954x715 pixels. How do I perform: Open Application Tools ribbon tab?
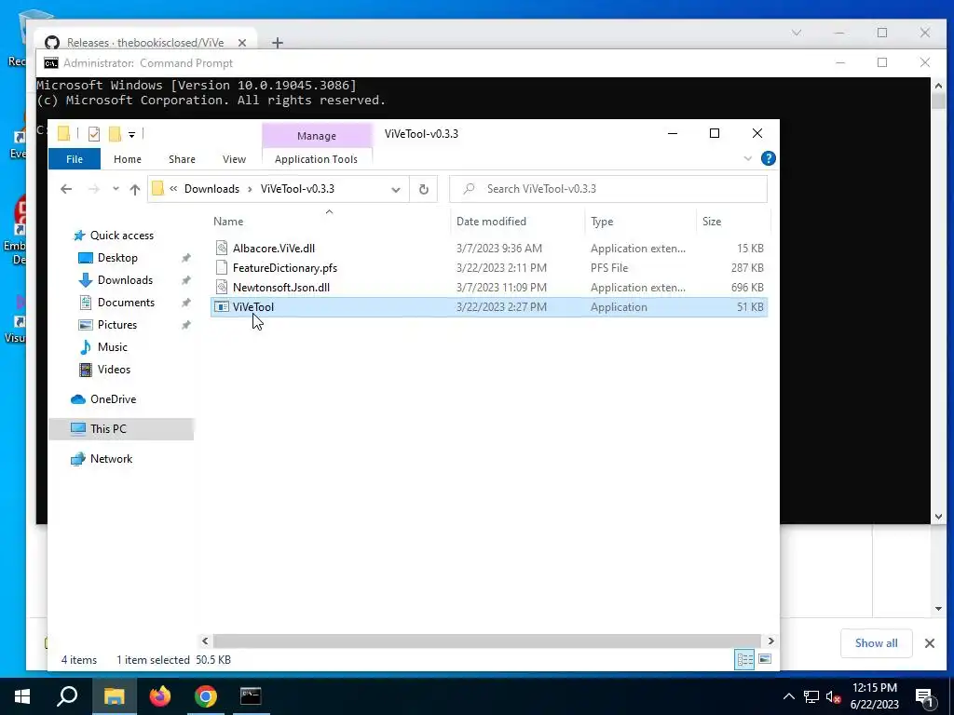point(317,159)
